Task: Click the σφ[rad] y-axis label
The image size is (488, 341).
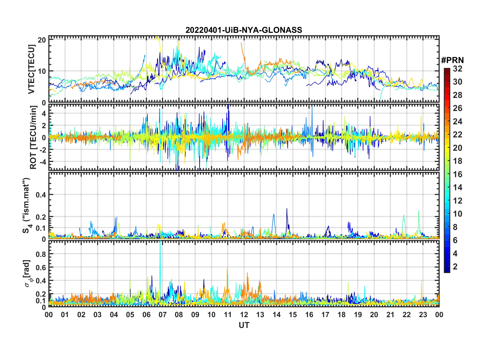Action: tap(27, 273)
